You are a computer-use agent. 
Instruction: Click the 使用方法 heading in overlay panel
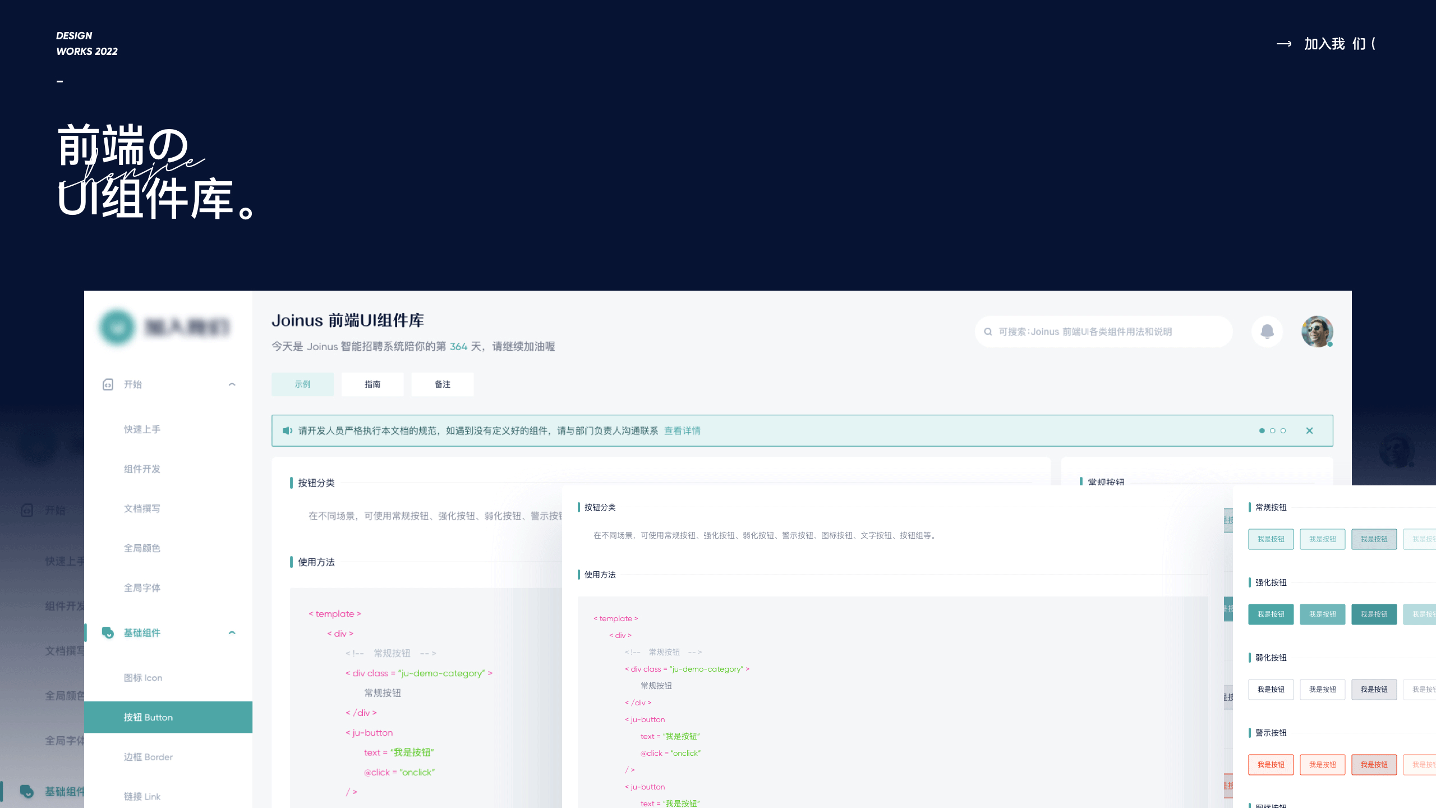(x=600, y=575)
